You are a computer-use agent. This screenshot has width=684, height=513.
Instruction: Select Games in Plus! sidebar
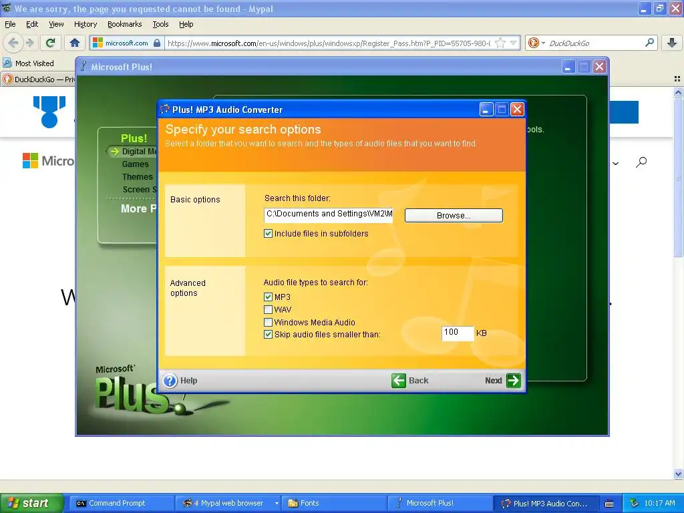pos(135,164)
